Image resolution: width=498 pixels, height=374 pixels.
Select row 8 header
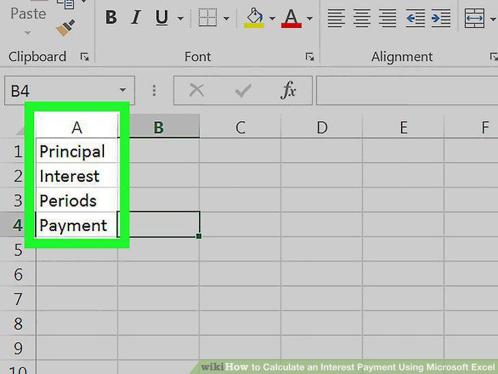18,323
